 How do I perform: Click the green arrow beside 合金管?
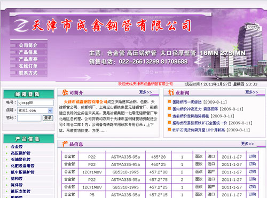pos(7,147)
